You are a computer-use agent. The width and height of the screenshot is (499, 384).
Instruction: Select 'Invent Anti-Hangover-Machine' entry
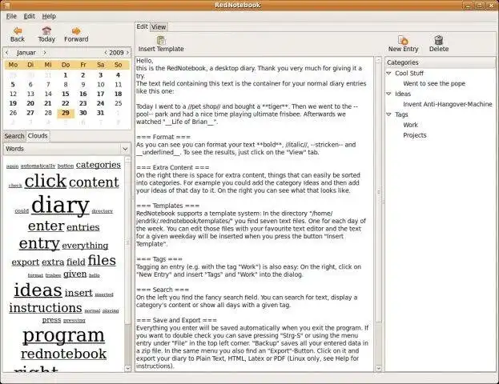[x=448, y=104]
